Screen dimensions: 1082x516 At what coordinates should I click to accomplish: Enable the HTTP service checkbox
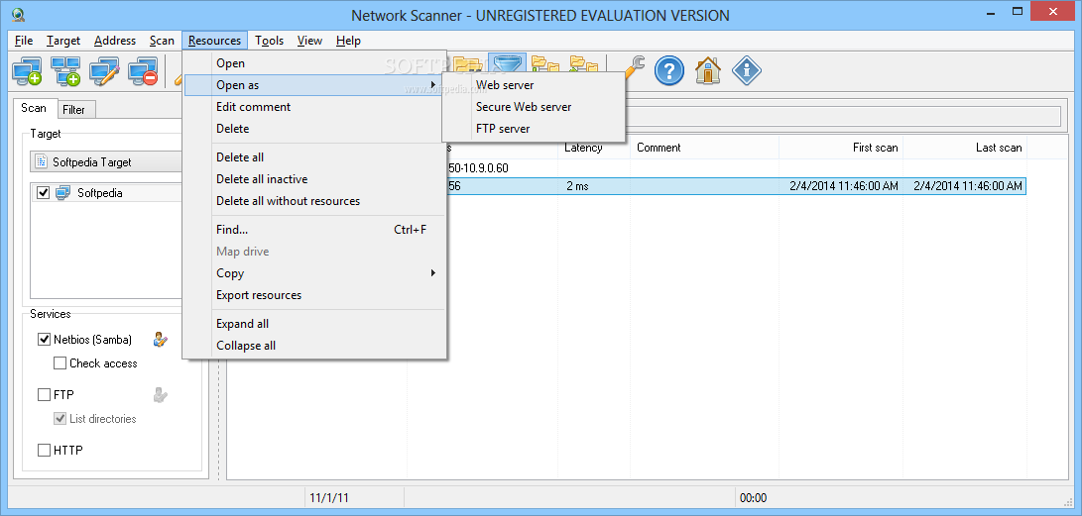coord(44,451)
